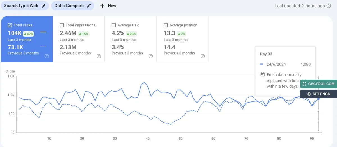Viewport: 337px width, 147px height.
Task: Check the Average position checkbox
Action: tap(166, 25)
